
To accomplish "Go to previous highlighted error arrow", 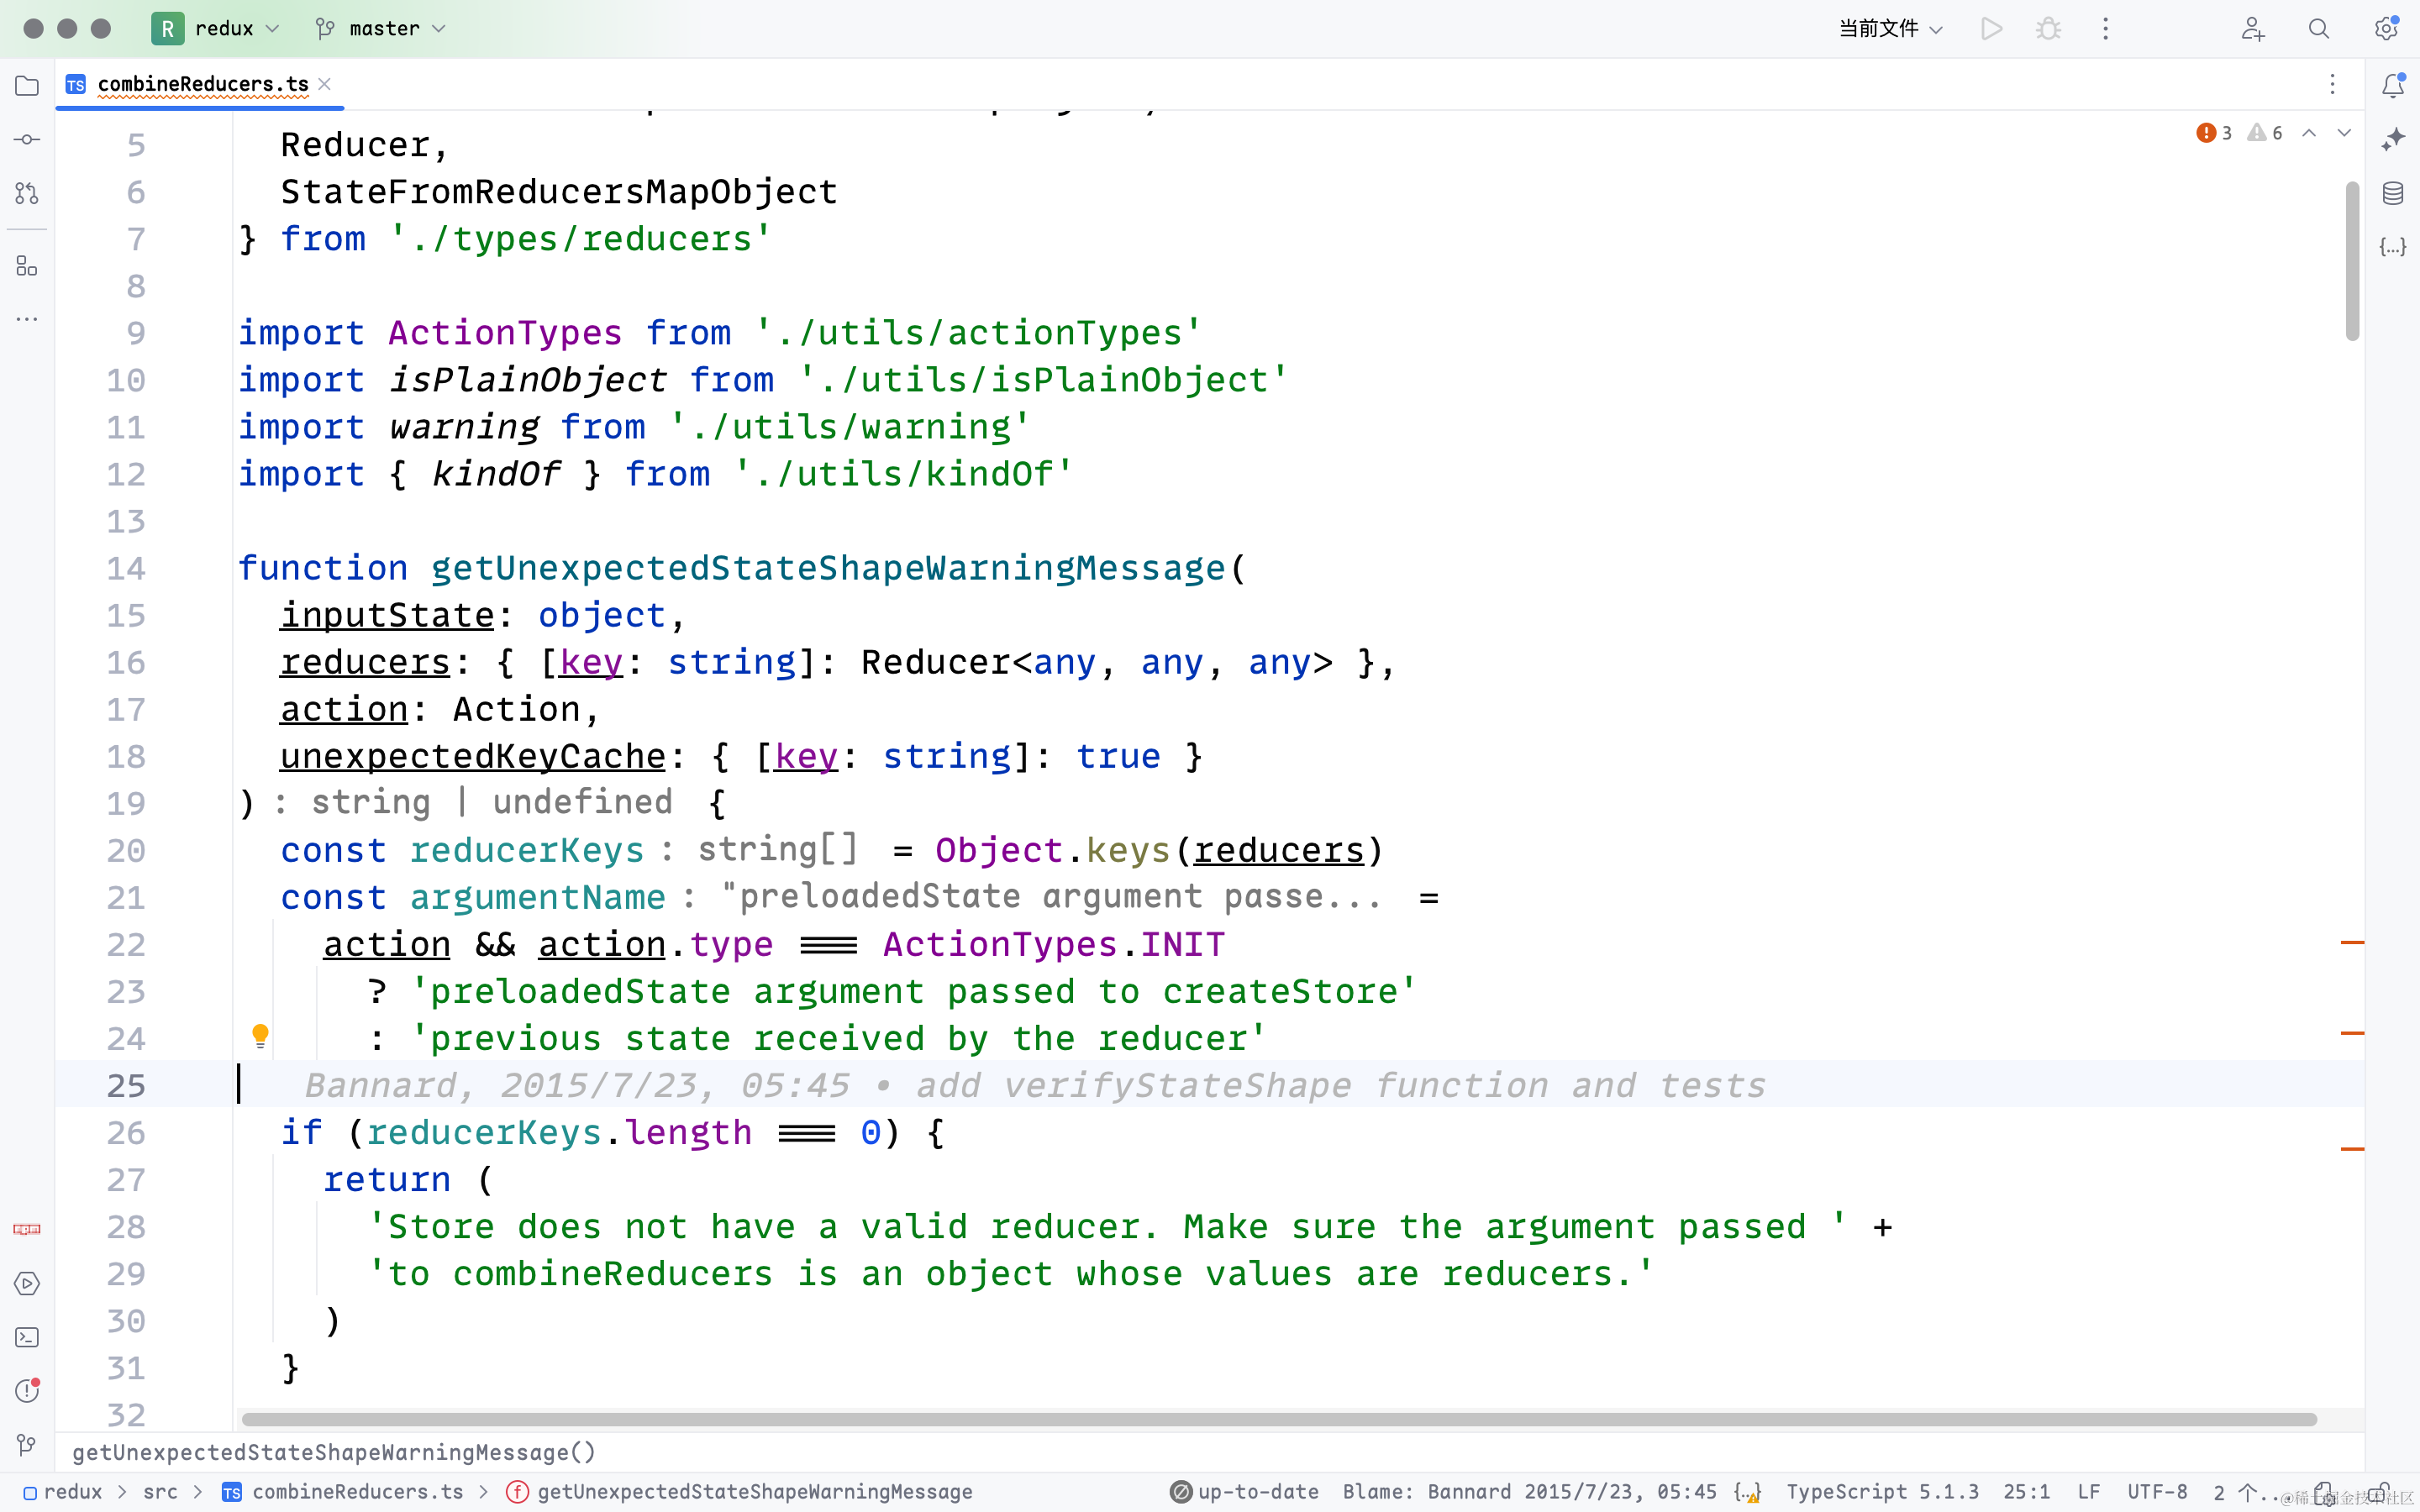I will (x=2309, y=133).
